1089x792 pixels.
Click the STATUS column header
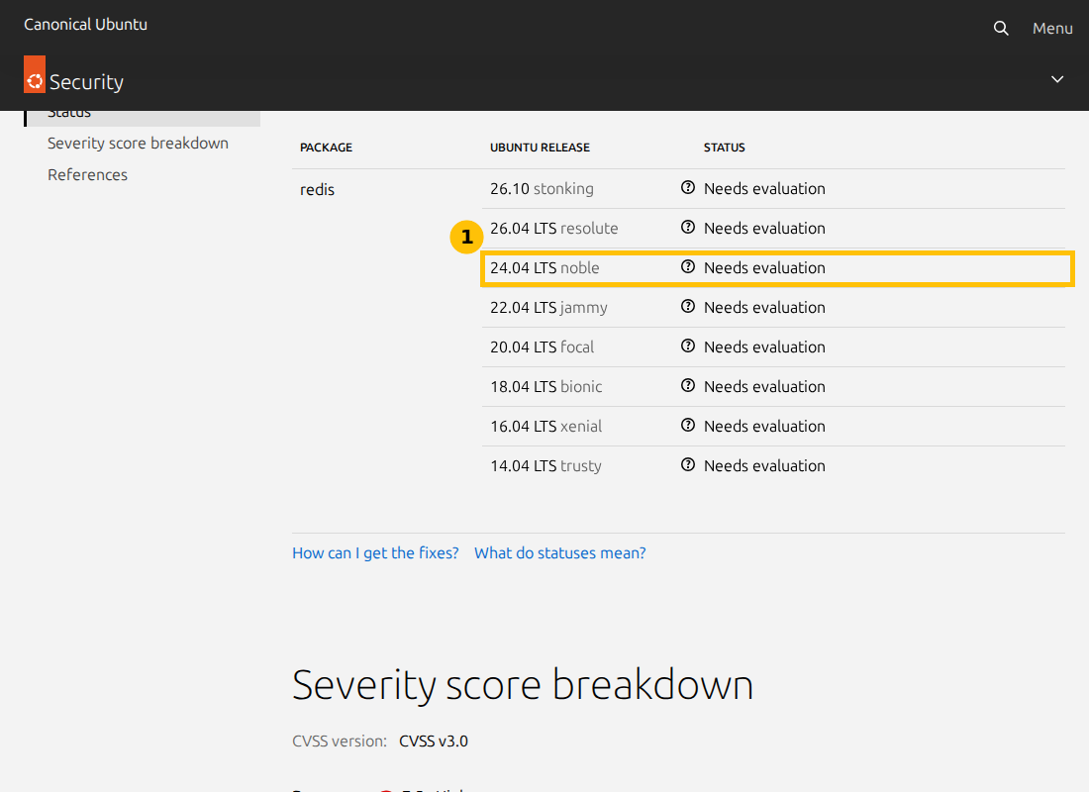point(724,148)
